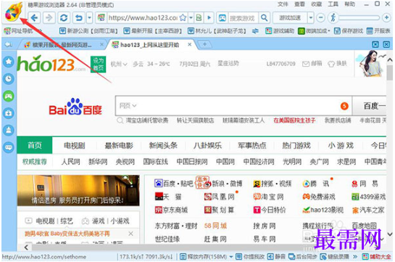Click the blue play arrow beside address bar
Screen dimensions: 395x262
(209, 17)
